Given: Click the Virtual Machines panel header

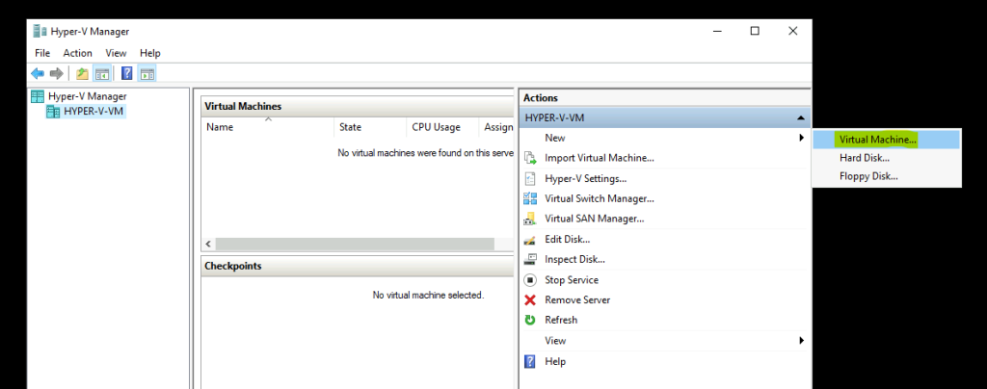Looking at the screenshot, I should [358, 106].
